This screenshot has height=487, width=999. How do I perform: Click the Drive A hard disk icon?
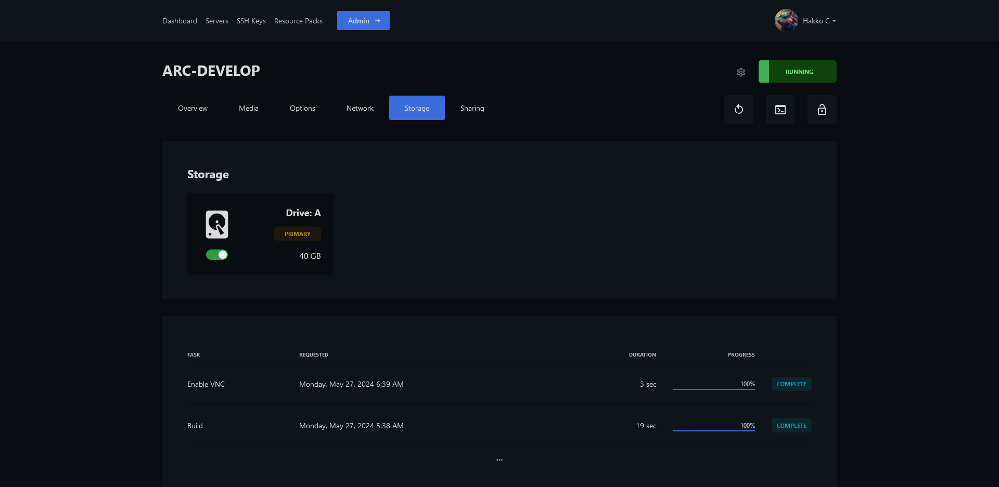217,225
